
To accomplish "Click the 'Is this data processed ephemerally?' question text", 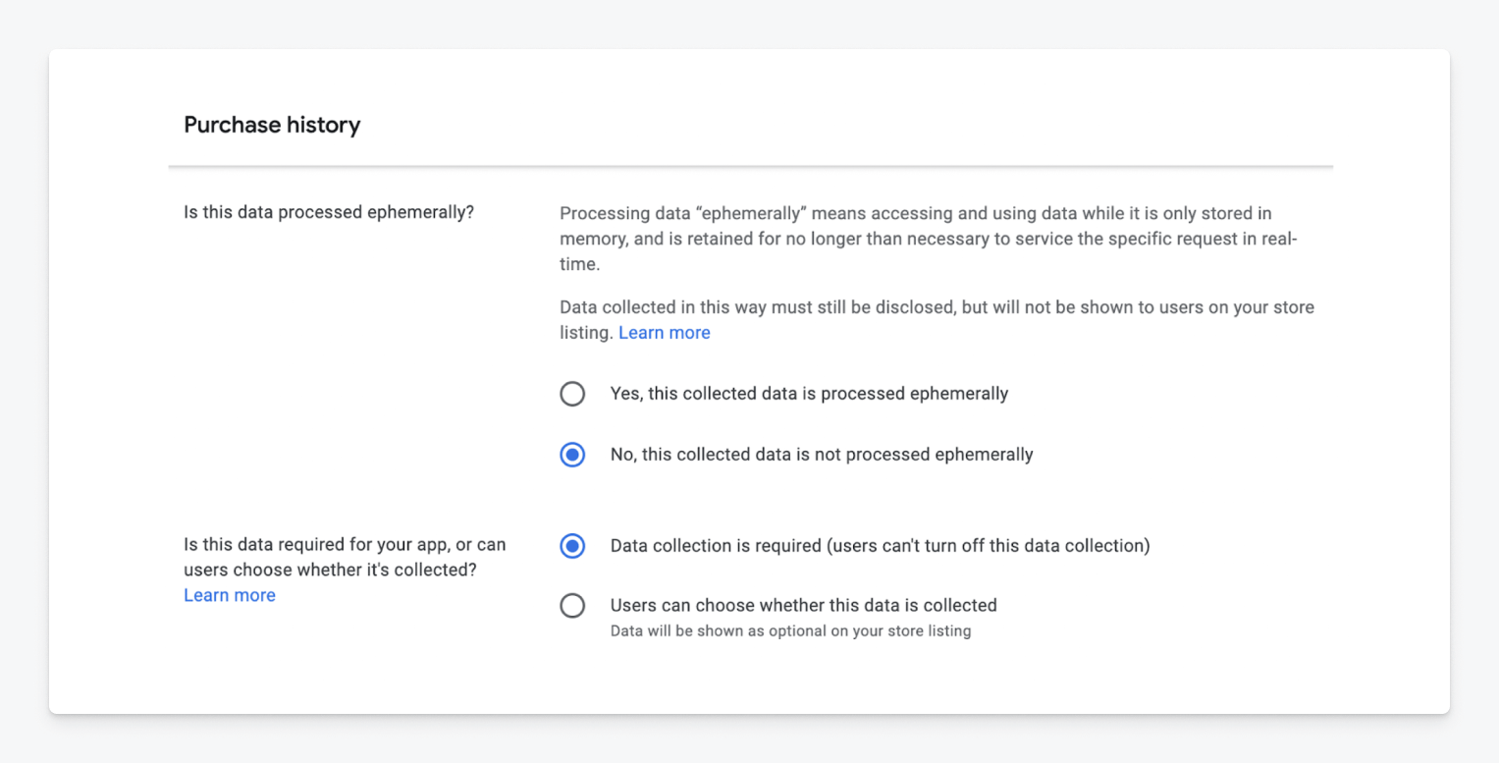I will point(329,212).
